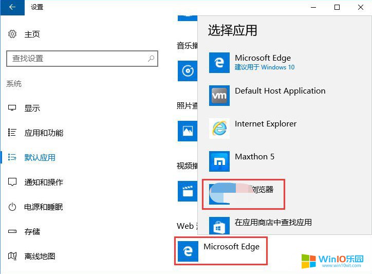372x274 pixels.
Task: Open 电源和睡眠 settings
Action: (43, 207)
